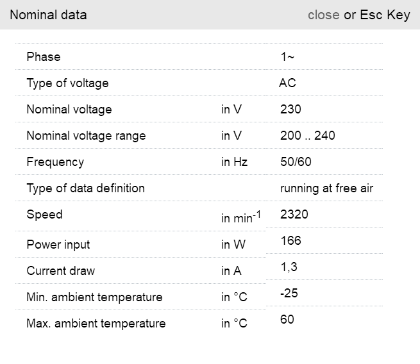Select the Power input row label
The width and height of the screenshot is (420, 364).
click(58, 245)
